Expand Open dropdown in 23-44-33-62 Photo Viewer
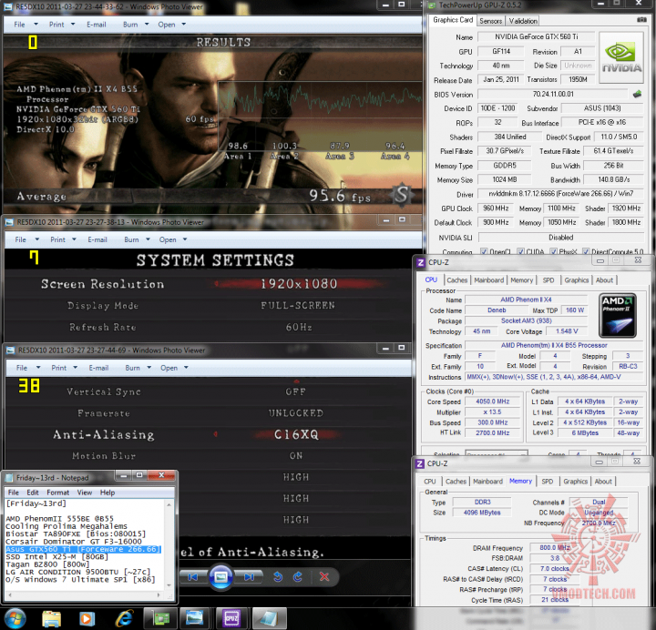This screenshot has height=630, width=656. [x=184, y=25]
